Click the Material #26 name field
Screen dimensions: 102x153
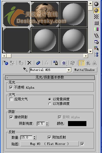[x=48, y=70]
